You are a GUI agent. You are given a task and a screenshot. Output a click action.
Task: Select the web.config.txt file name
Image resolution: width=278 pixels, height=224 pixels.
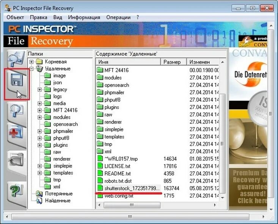click(119, 196)
